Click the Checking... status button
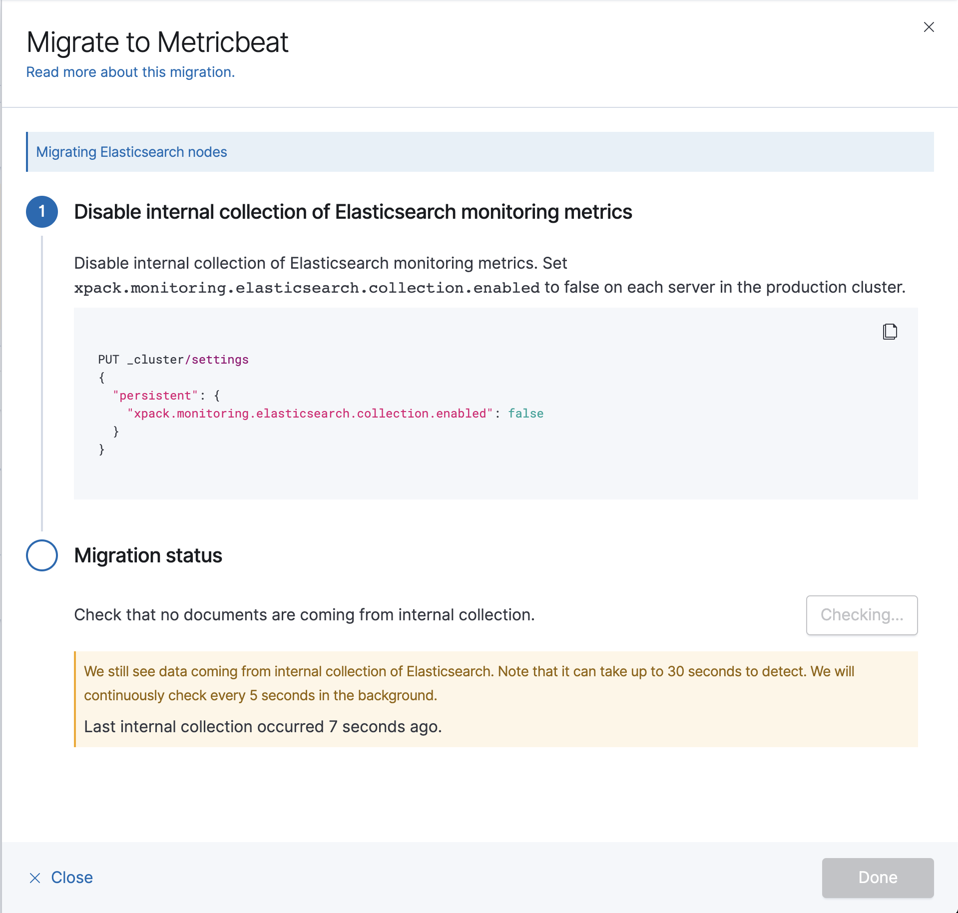 [x=862, y=615]
